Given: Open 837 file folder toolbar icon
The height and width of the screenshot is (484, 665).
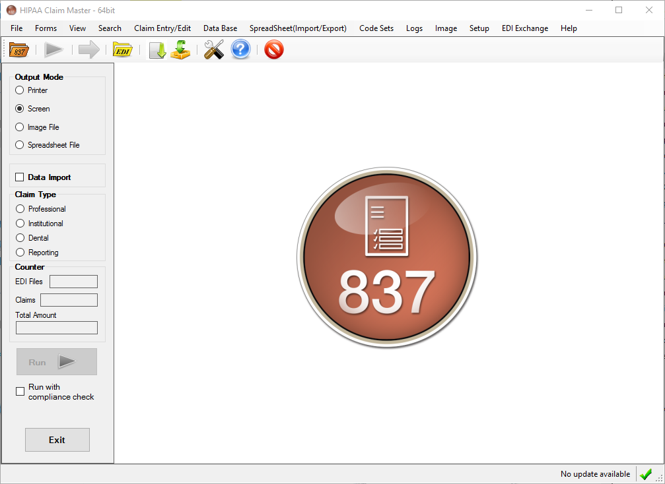Looking at the screenshot, I should tap(18, 50).
